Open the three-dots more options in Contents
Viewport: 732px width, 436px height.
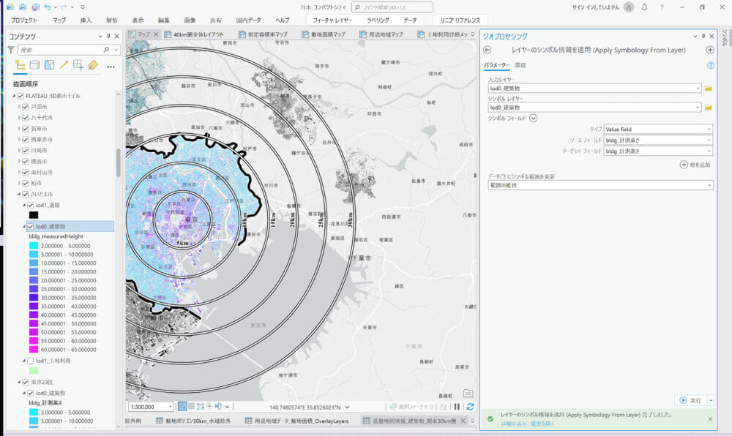click(x=111, y=67)
